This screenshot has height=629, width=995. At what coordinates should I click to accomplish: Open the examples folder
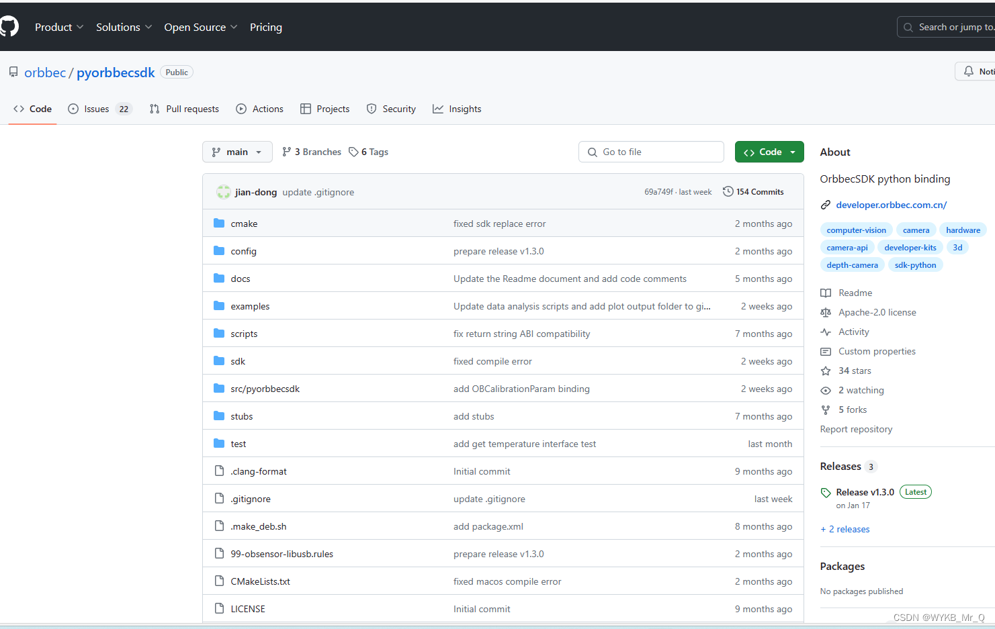(x=250, y=306)
